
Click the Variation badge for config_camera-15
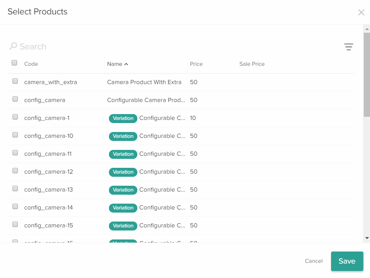(x=123, y=225)
